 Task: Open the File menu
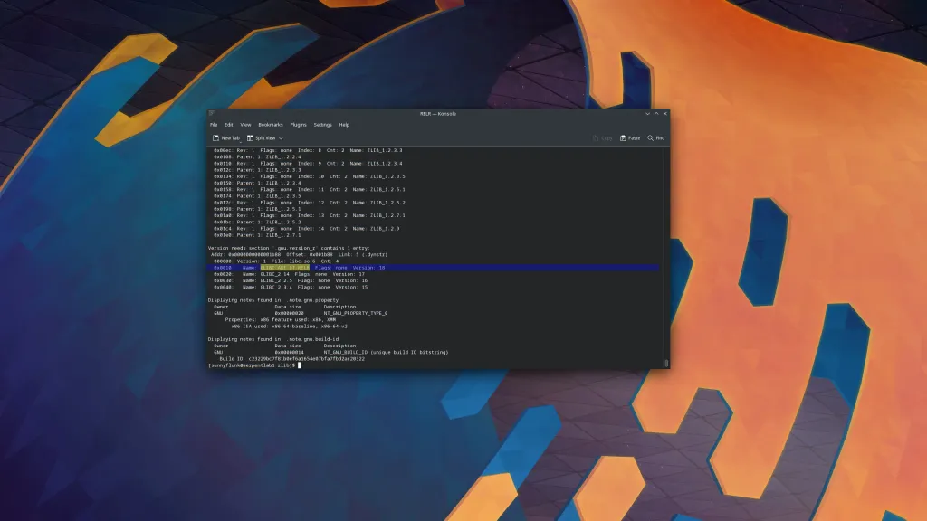(x=214, y=125)
